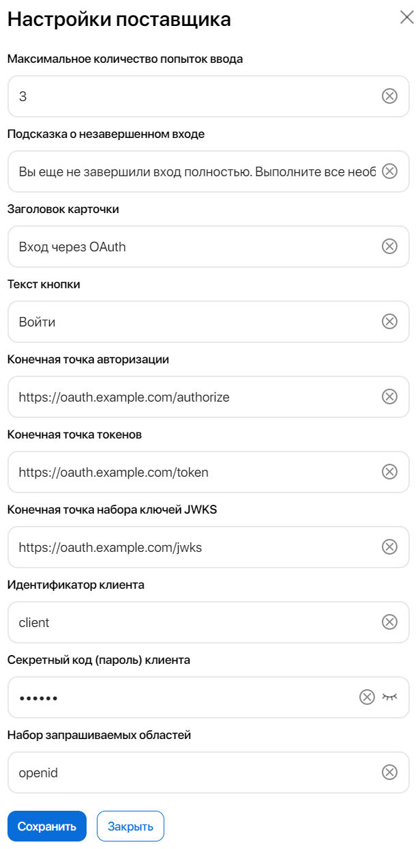Clear the authorization endpoint field
The image size is (420, 849).
(x=390, y=397)
